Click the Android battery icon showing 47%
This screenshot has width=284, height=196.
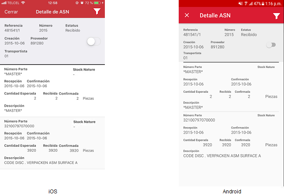pos(262,3)
